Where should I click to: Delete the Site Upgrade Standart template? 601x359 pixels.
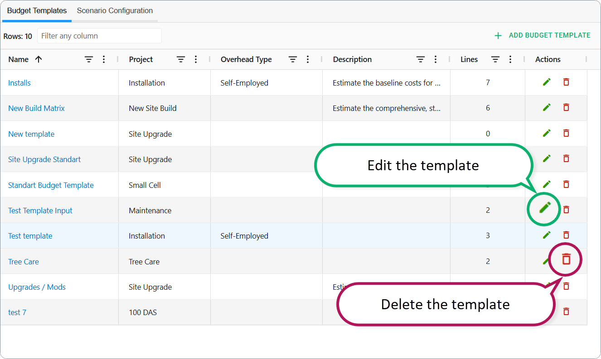pyautogui.click(x=566, y=158)
